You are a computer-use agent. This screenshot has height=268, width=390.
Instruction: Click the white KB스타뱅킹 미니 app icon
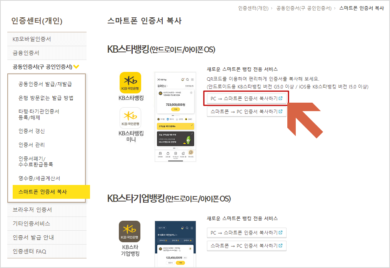tap(130, 118)
